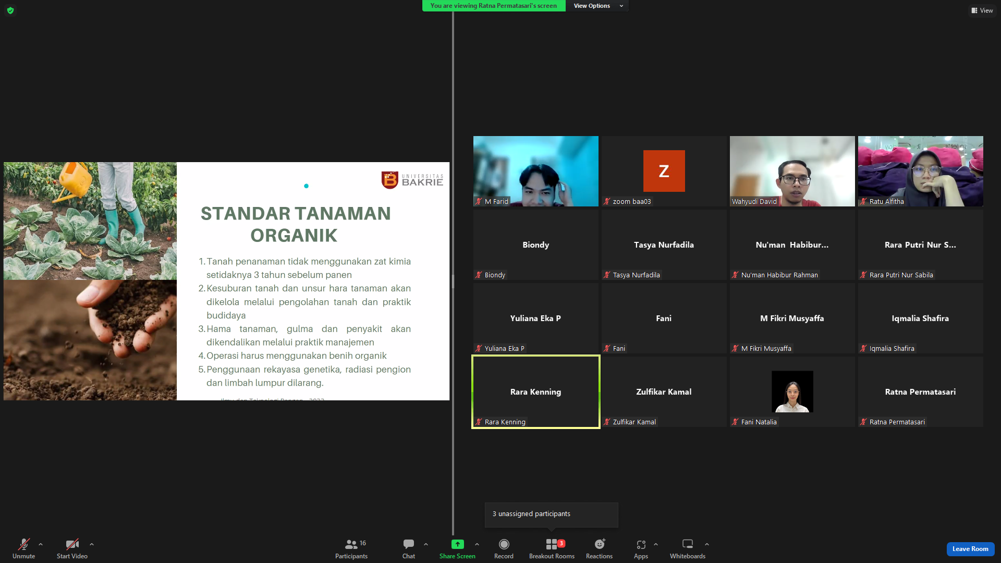Image resolution: width=1001 pixels, height=563 pixels.
Task: Select Rara Putri Nur Sabila's tile
Action: (x=921, y=244)
